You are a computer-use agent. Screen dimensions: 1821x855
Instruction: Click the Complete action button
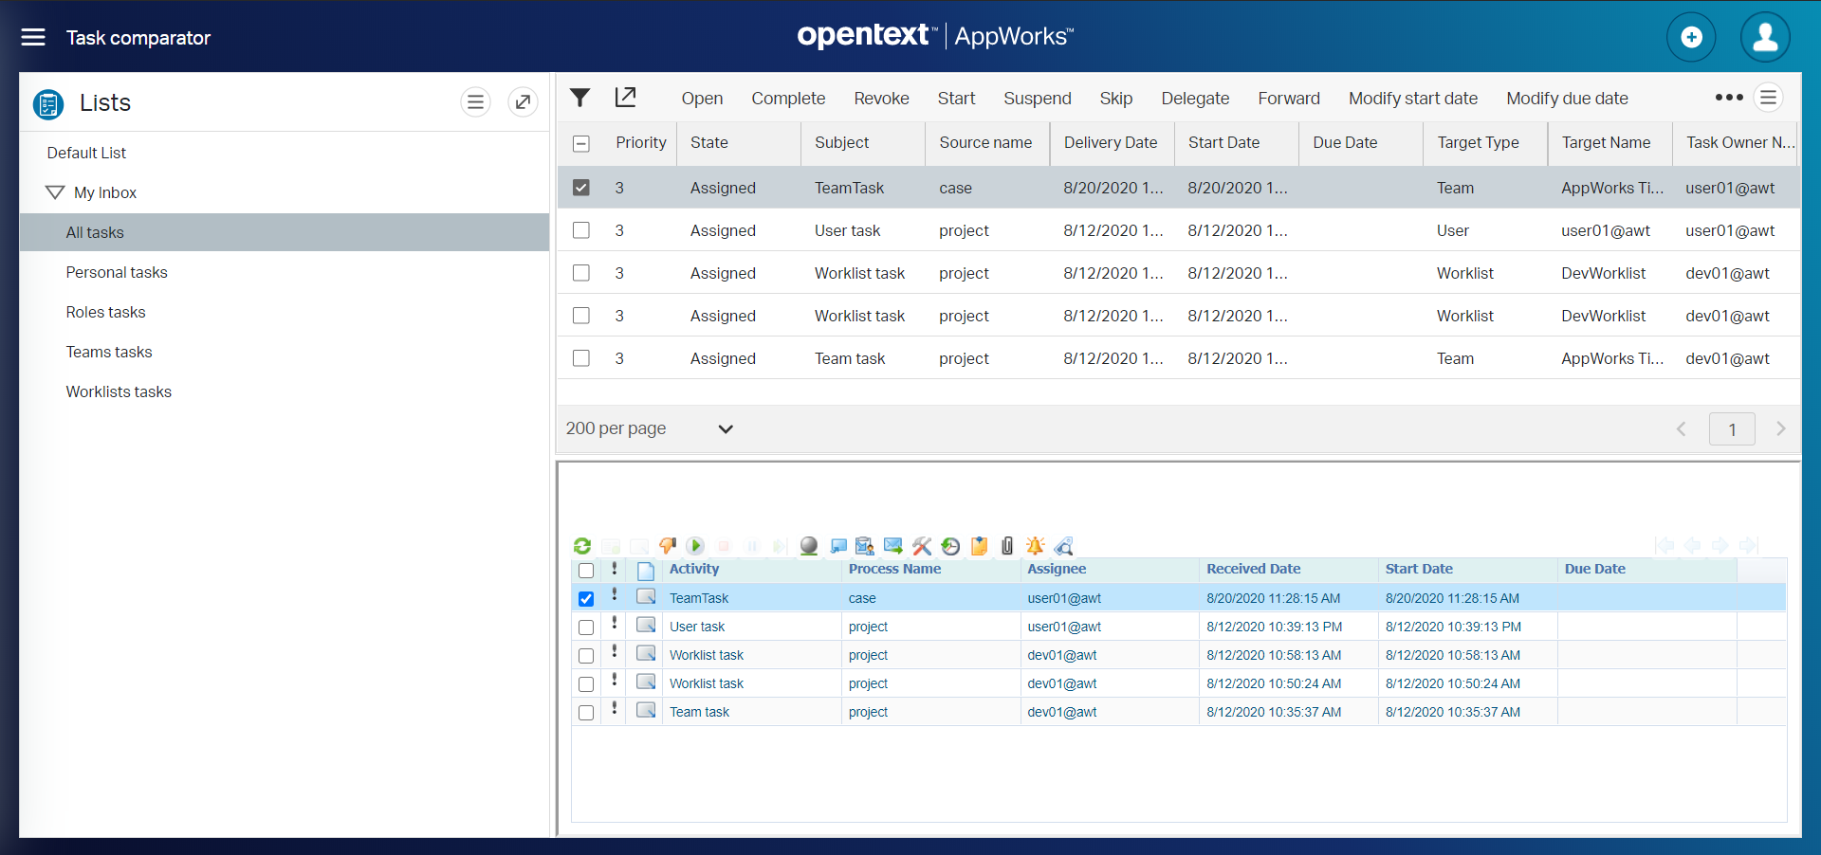tap(788, 99)
